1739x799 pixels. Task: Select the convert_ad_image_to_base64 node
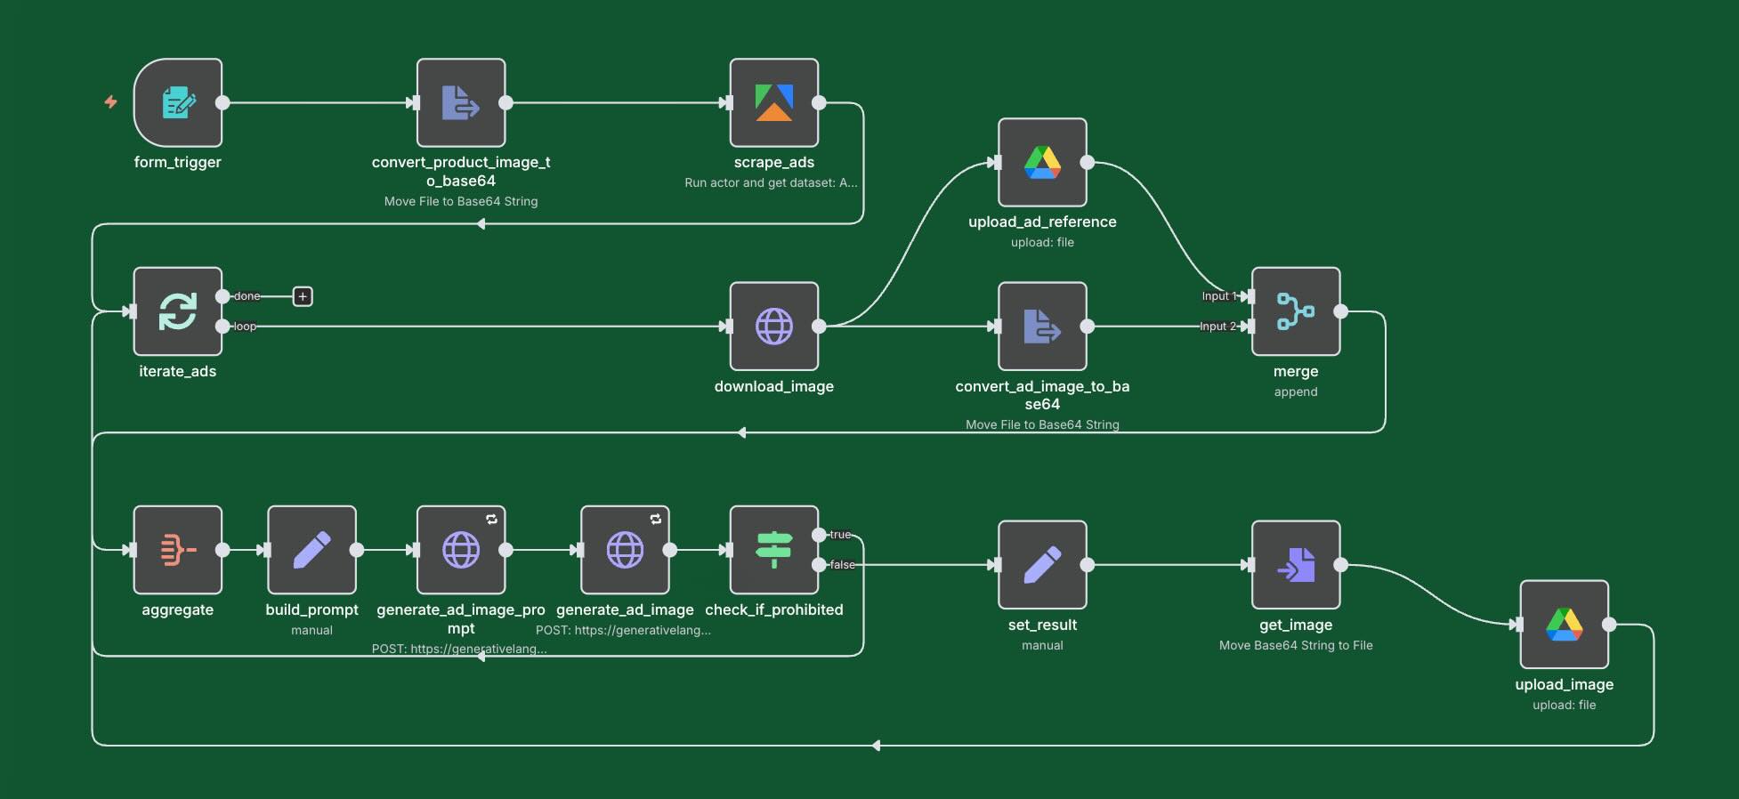pos(1042,327)
